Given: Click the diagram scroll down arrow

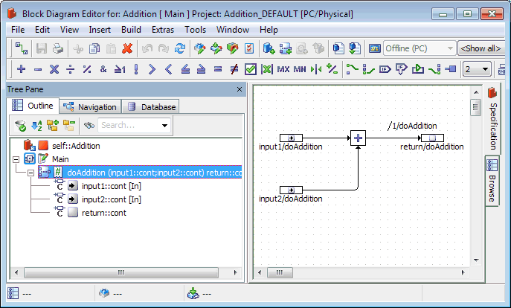Looking at the screenshot, I should pyautogui.click(x=476, y=260).
